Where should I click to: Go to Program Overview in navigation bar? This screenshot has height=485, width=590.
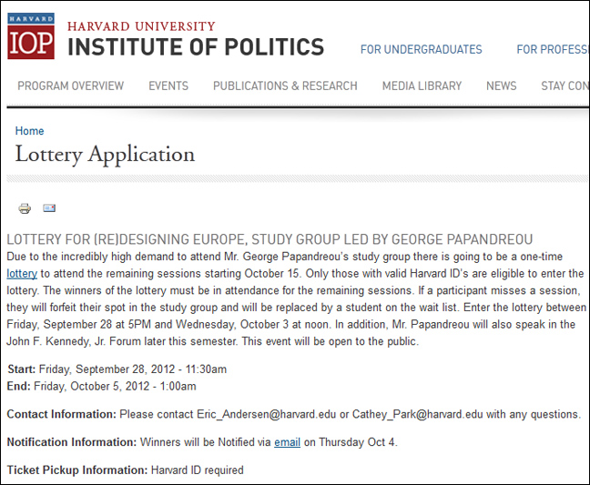point(70,86)
